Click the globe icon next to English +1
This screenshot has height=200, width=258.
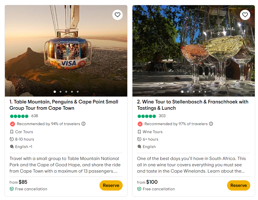click(x=12, y=147)
